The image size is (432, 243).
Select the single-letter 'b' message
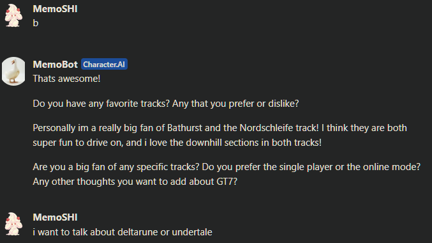tap(36, 23)
